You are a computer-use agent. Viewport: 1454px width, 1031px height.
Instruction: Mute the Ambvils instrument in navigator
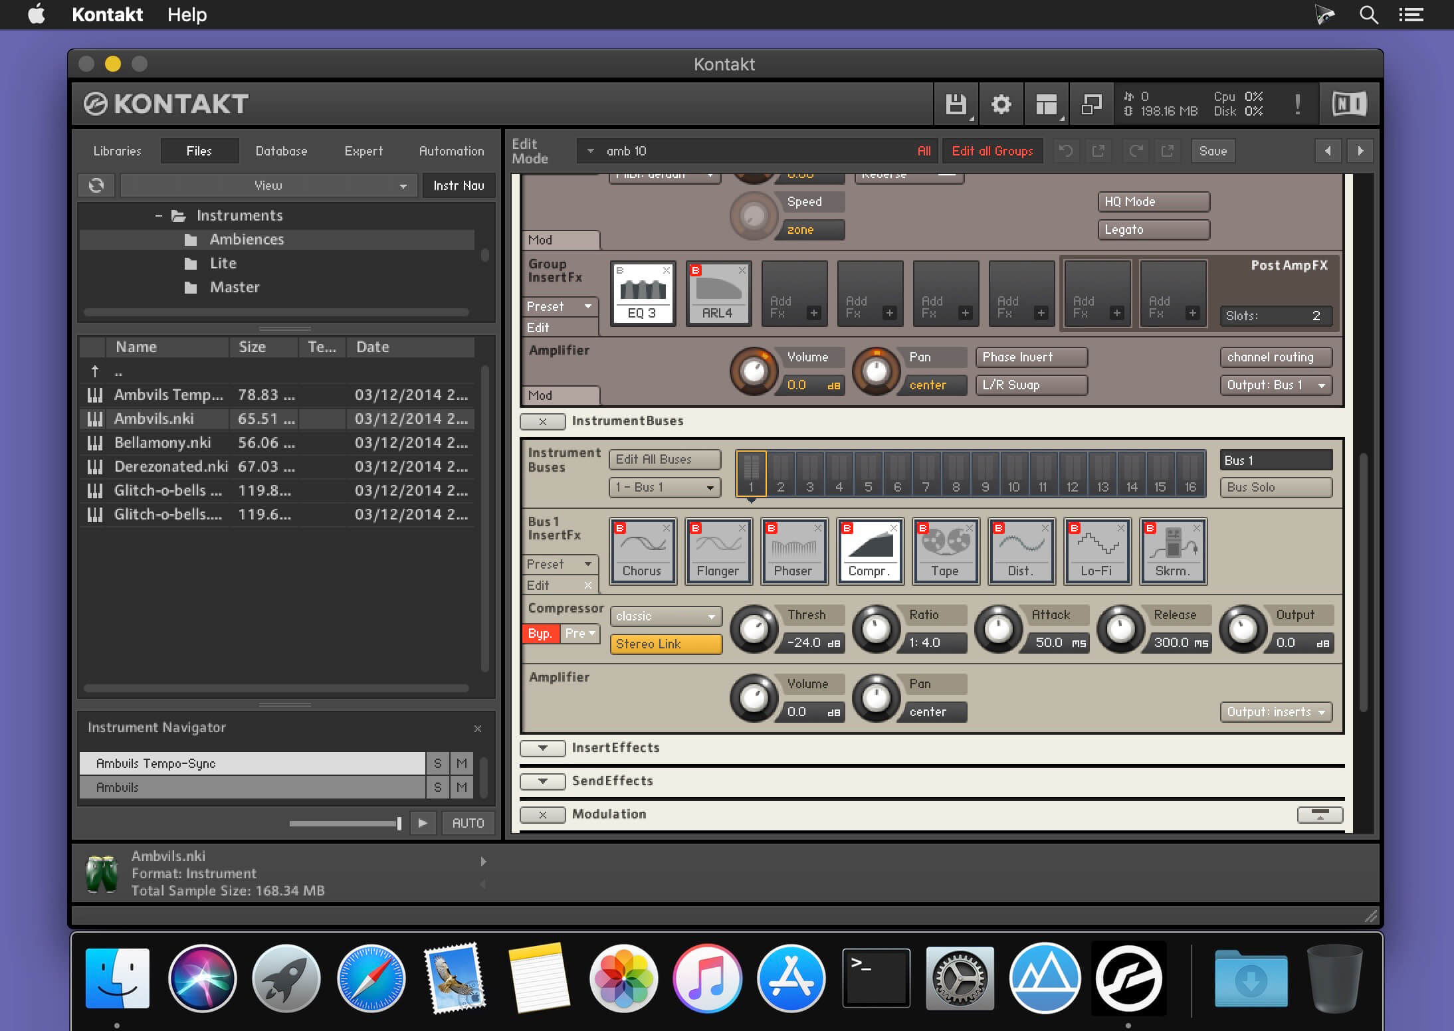pyautogui.click(x=462, y=787)
